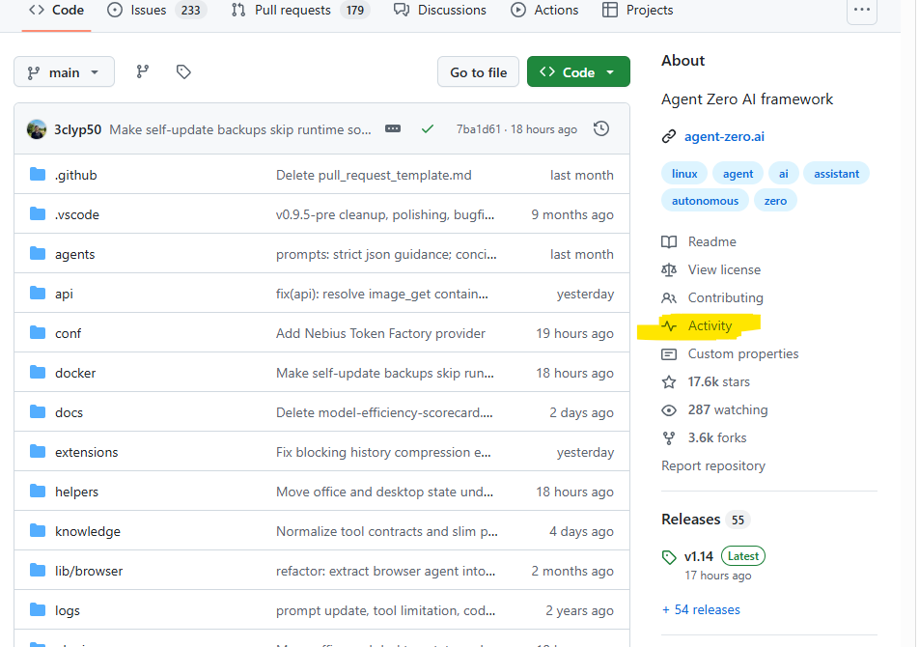
Task: Open the .vscode folder icon
Action: (38, 213)
